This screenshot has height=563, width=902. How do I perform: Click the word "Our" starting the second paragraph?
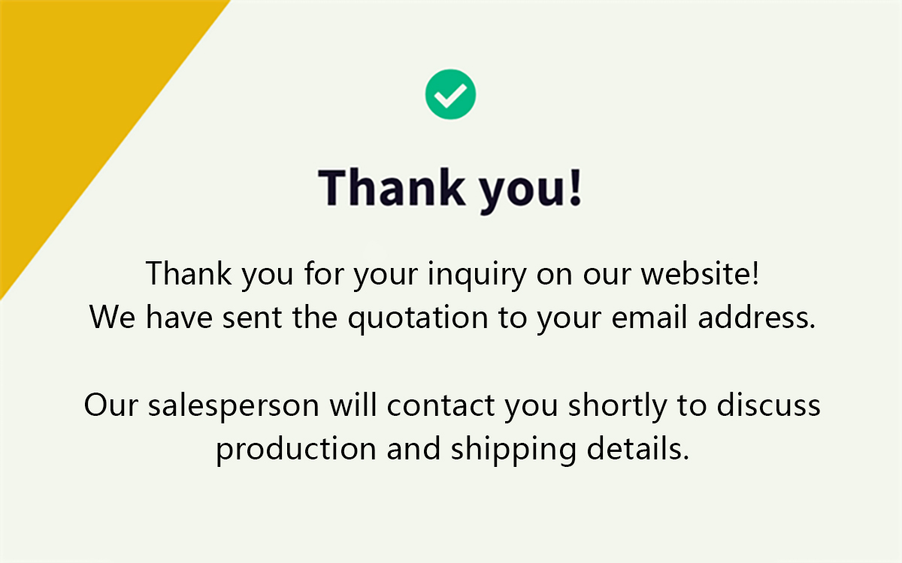(112, 406)
